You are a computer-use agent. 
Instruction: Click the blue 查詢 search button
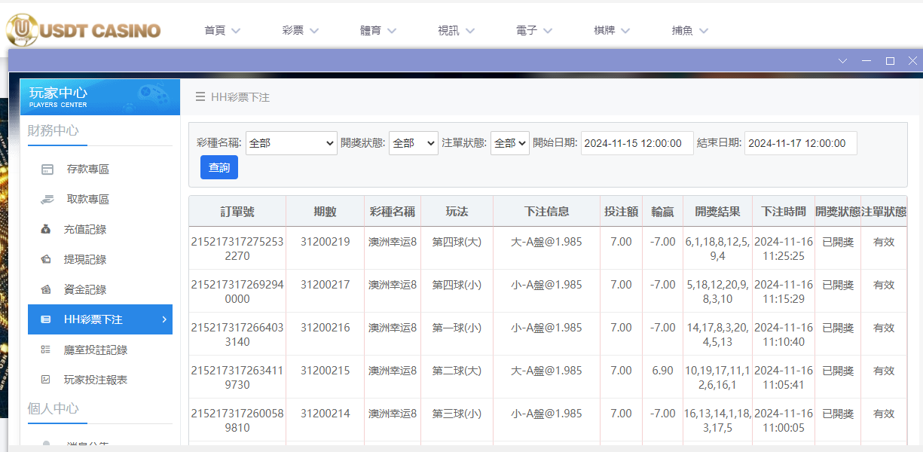219,166
